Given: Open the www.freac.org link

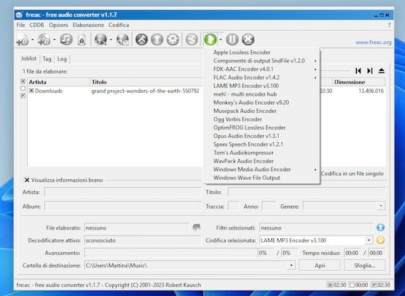Looking at the screenshot, I should click(x=373, y=42).
